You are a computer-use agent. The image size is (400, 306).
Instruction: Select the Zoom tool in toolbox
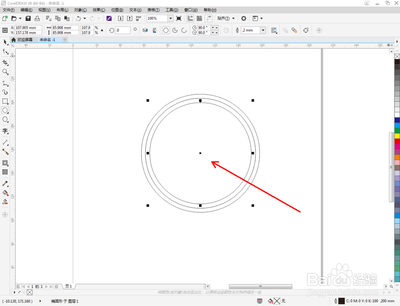5,72
